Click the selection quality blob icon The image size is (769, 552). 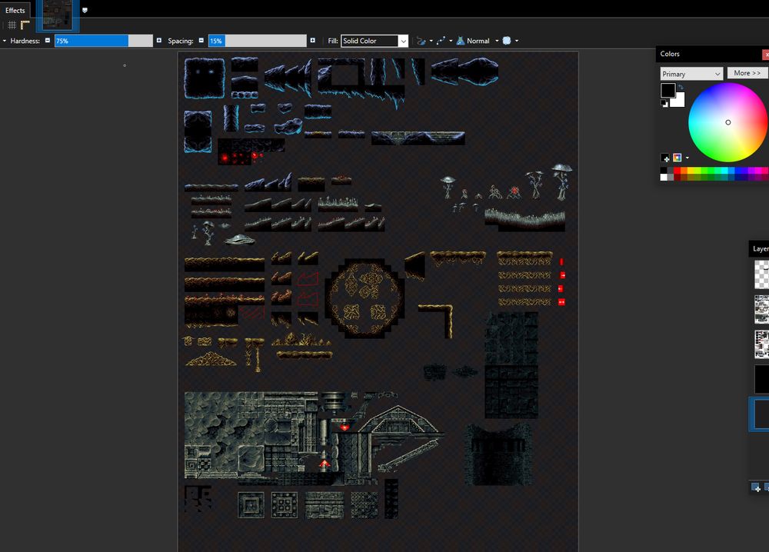[x=507, y=41]
